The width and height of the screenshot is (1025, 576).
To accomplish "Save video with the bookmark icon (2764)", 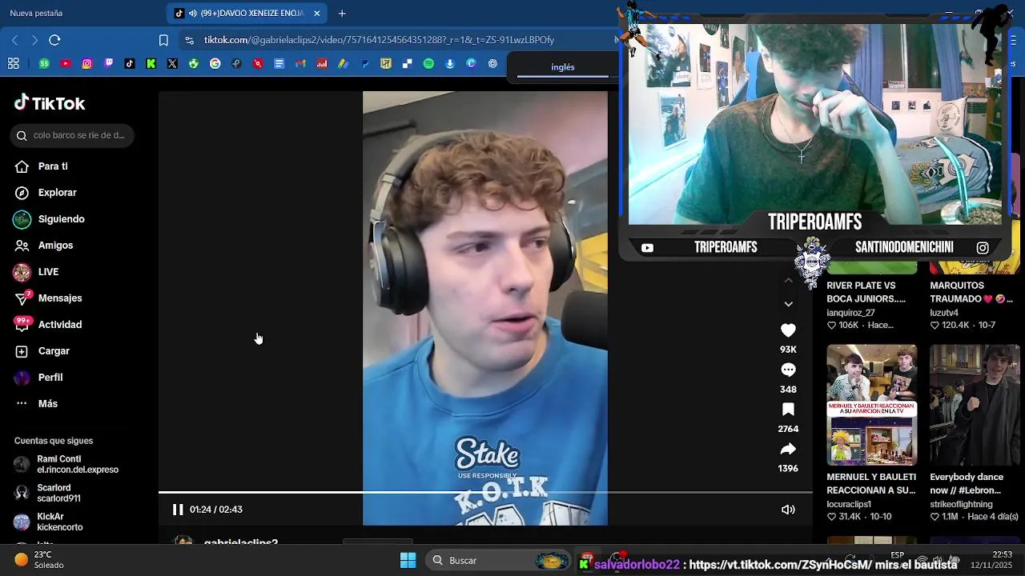I will (x=788, y=410).
